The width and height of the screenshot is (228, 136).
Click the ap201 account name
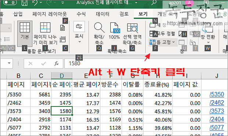tap(175, 3)
